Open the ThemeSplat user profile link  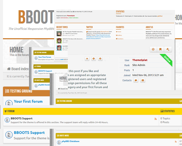(x=140, y=60)
